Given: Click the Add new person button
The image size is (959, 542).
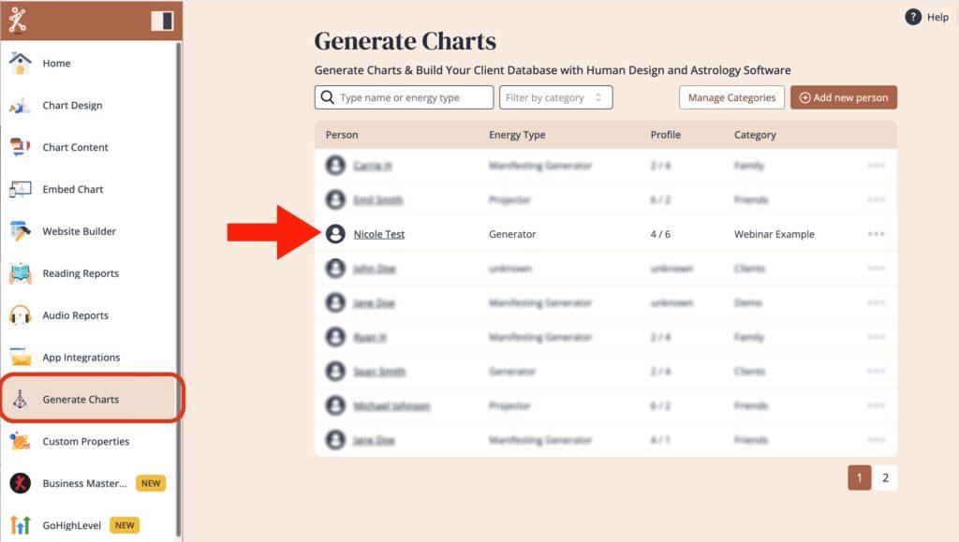Looking at the screenshot, I should coord(843,97).
